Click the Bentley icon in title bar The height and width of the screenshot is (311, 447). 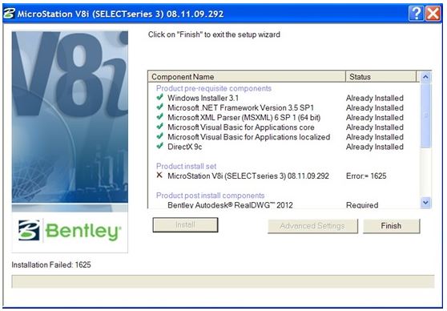pyautogui.click(x=9, y=14)
